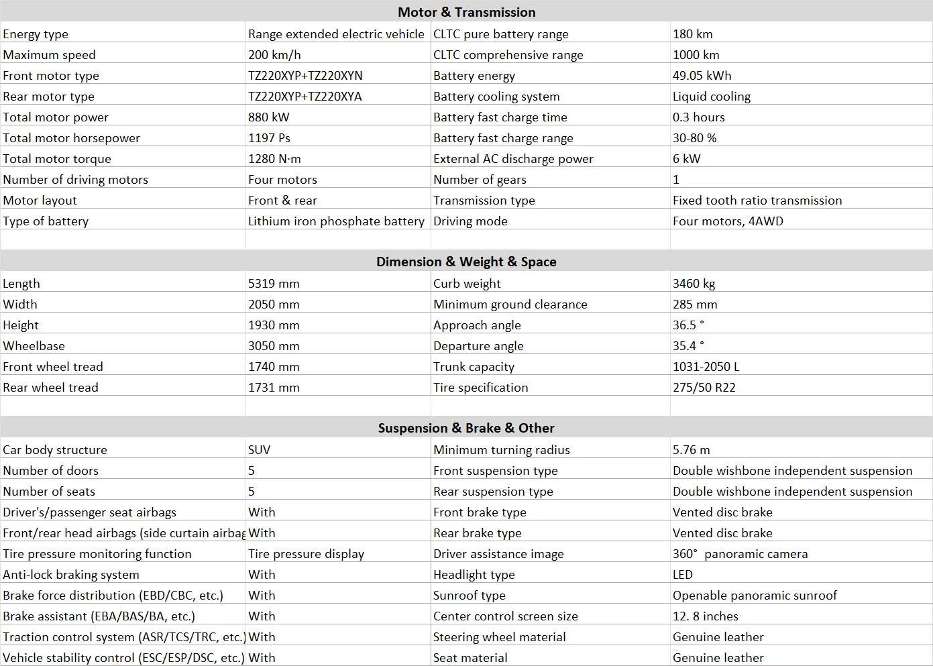
Task: Click the Dimension & Weight & Space header
Action: 466,262
